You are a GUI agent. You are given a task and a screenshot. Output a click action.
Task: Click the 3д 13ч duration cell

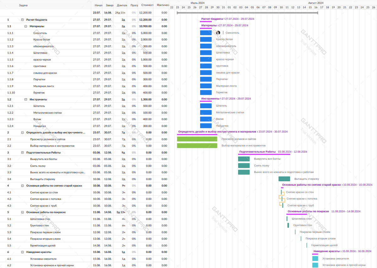(x=121, y=212)
